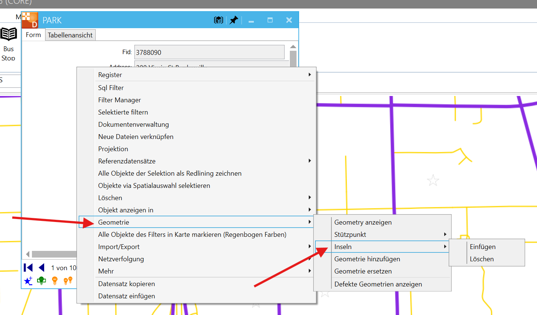This screenshot has width=537, height=315.
Task: Click the 3D cube icon in title bar
Action: tap(219, 20)
